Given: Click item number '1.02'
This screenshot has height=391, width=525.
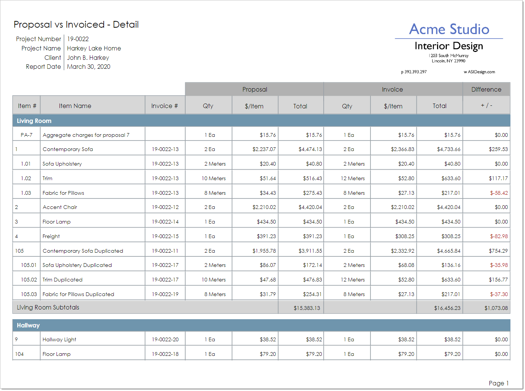Looking at the screenshot, I should (x=26, y=178).
